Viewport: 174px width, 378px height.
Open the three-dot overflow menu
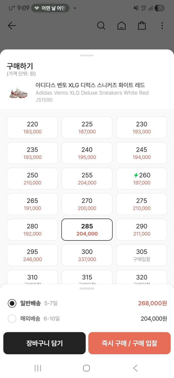pos(162,25)
